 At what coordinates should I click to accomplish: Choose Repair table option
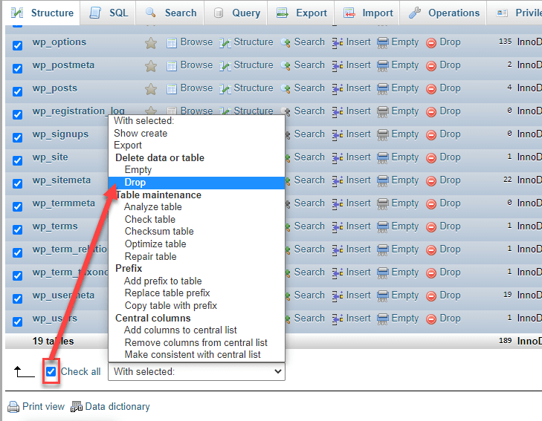coord(150,256)
